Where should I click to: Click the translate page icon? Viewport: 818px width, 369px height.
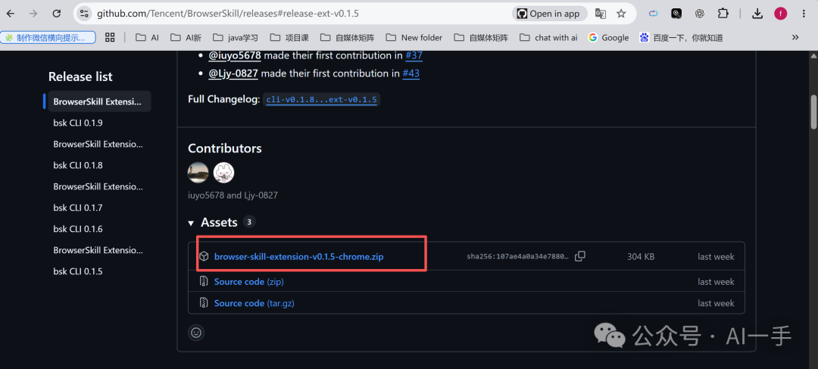pos(601,14)
